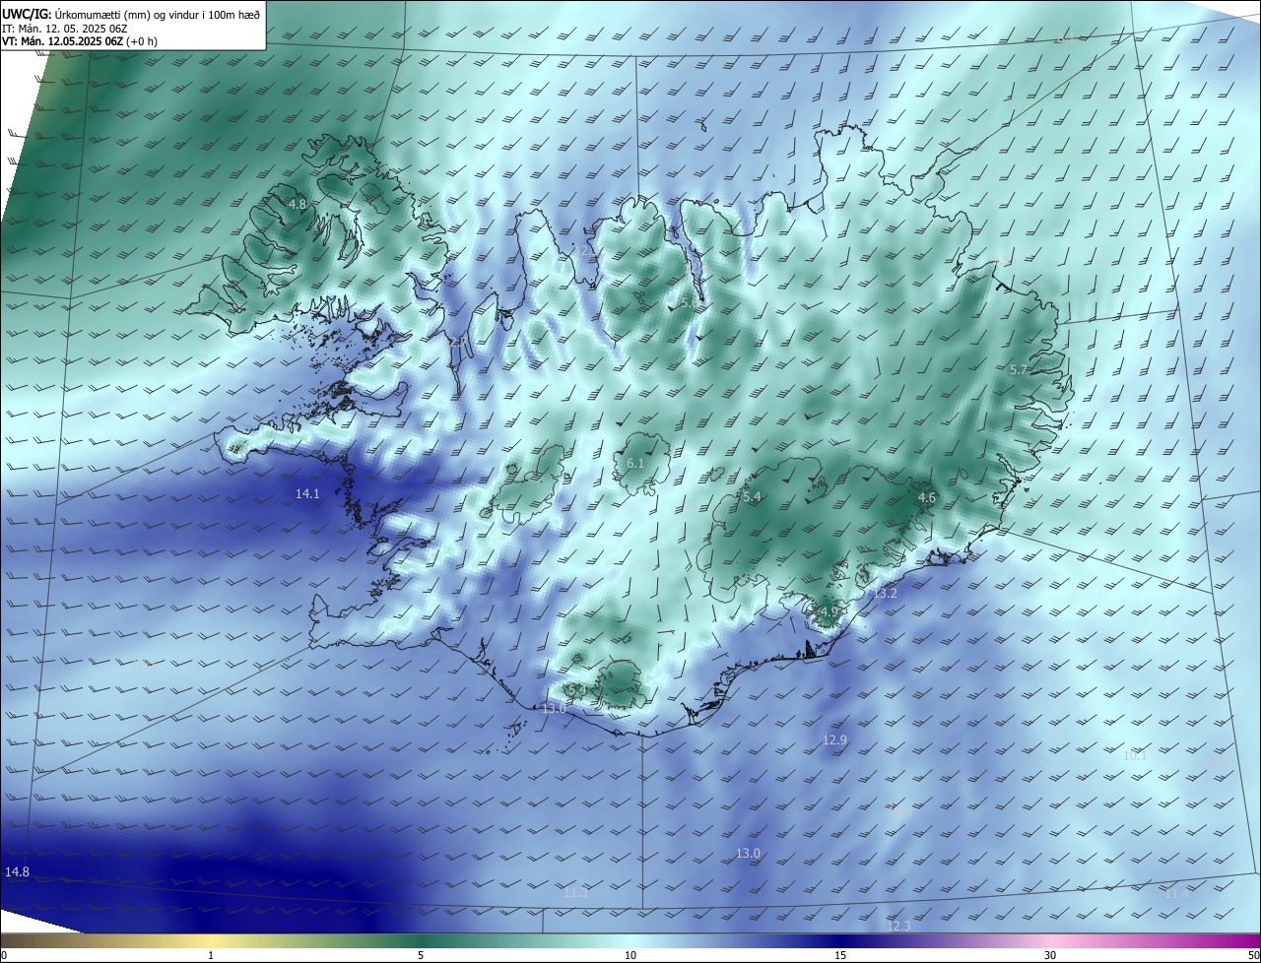Click the 4.6 value on the map
This screenshot has height=963, width=1261.
927,498
